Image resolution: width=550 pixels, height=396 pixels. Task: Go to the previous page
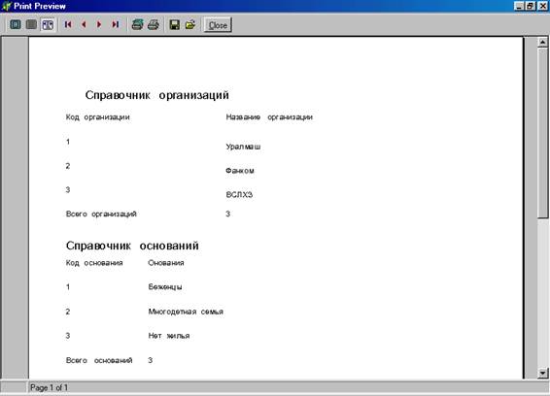pos(84,24)
